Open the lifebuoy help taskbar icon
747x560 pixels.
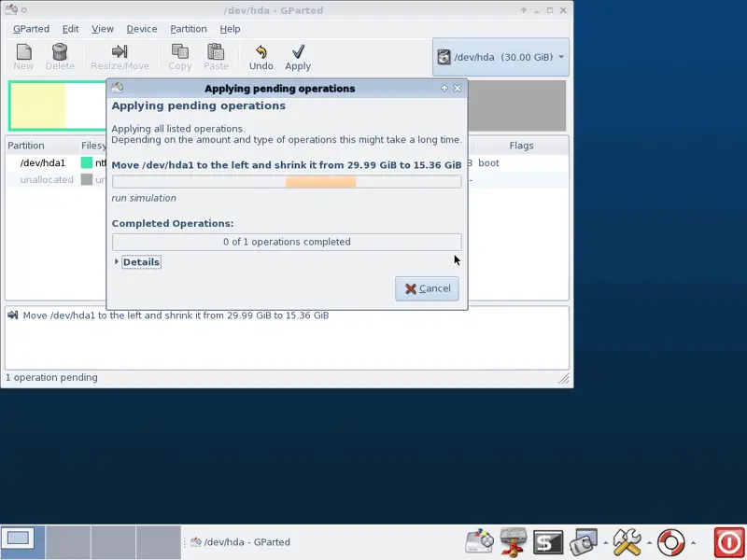coord(670,542)
